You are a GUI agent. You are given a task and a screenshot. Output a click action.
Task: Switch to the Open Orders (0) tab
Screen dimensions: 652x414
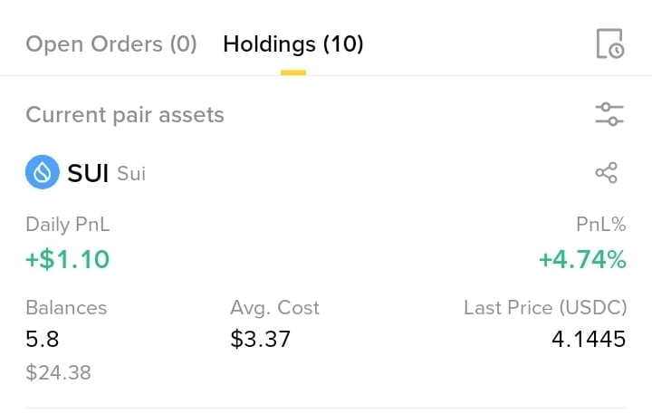(111, 44)
